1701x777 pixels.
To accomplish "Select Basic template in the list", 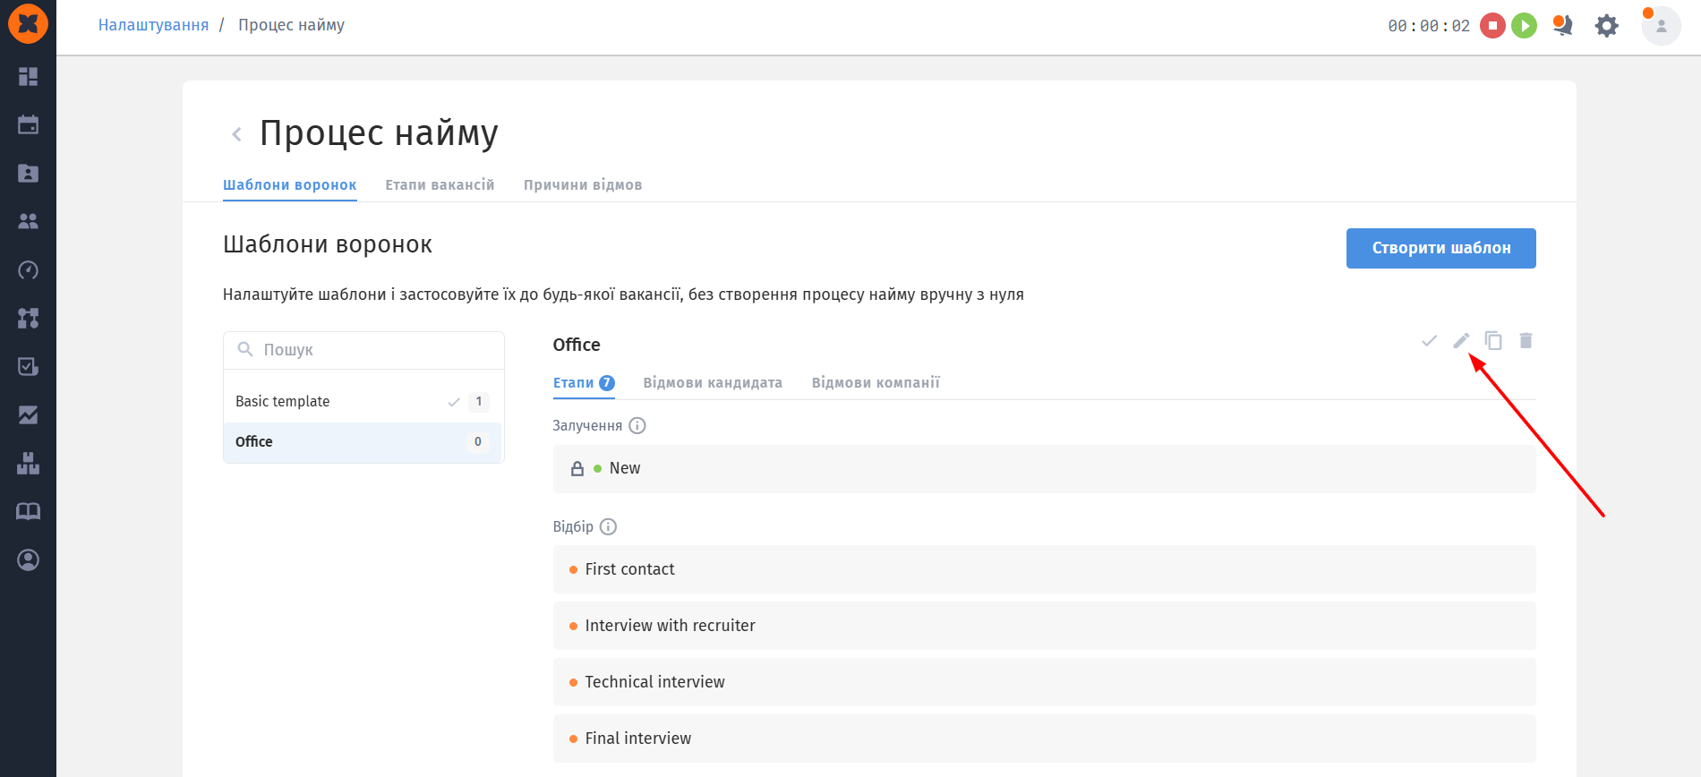I will pyautogui.click(x=363, y=402).
